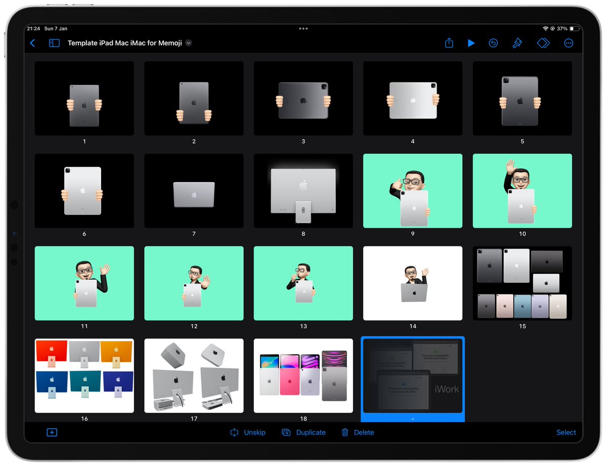Open the slide navigator view options icon
607x467 pixels.
54,44
